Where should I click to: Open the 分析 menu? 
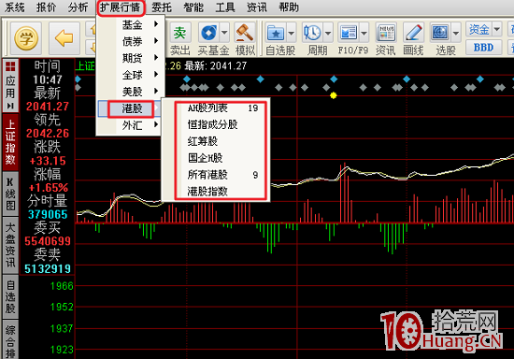click(78, 7)
